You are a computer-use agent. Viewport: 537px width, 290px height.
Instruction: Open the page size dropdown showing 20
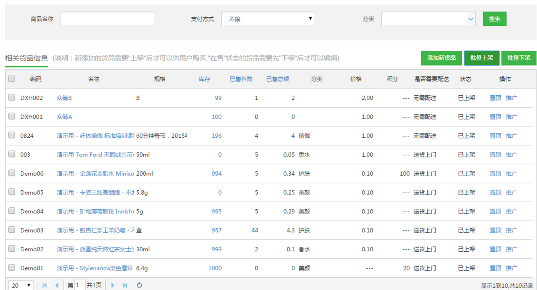pyautogui.click(x=21, y=285)
